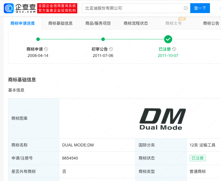Click the trademark name DUAL MODE;DM
221x181 pixels.
(x=78, y=145)
